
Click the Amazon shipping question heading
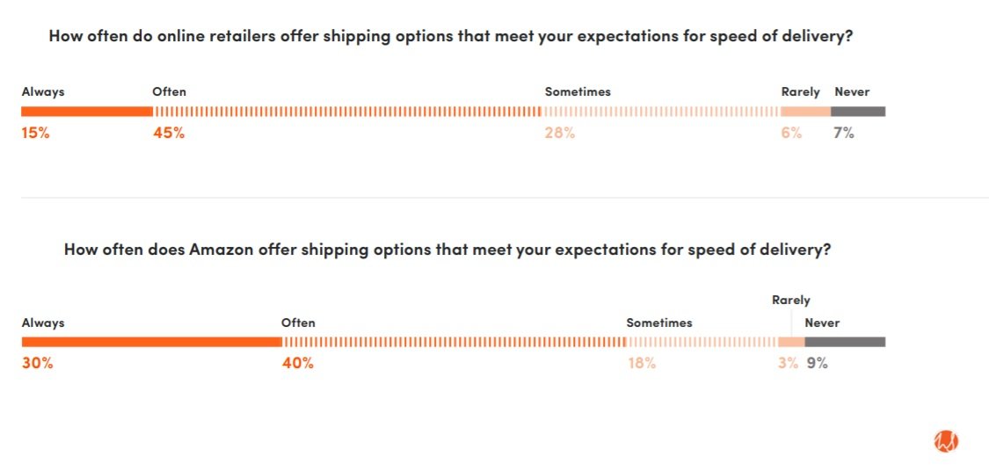point(447,249)
